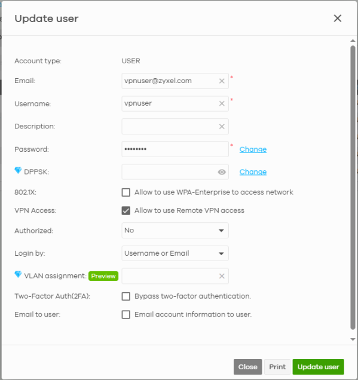
Task: Tick Bypass two-factor authentication checkbox
Action: pyautogui.click(x=126, y=296)
